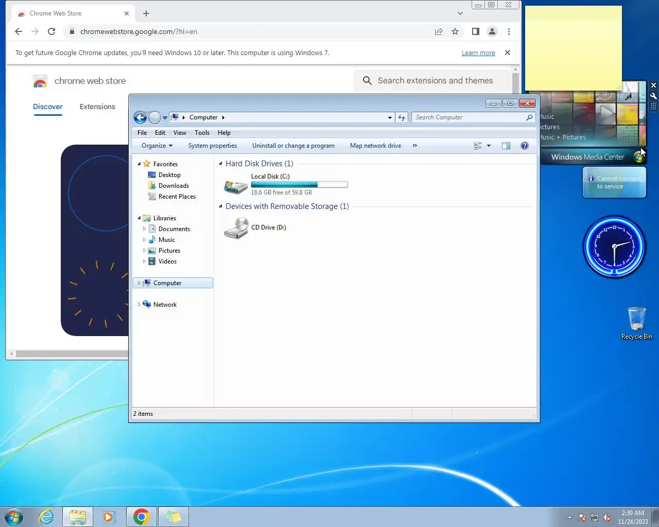Expand the Videos library node
Image resolution: width=659 pixels, height=527 pixels.
pyautogui.click(x=144, y=261)
